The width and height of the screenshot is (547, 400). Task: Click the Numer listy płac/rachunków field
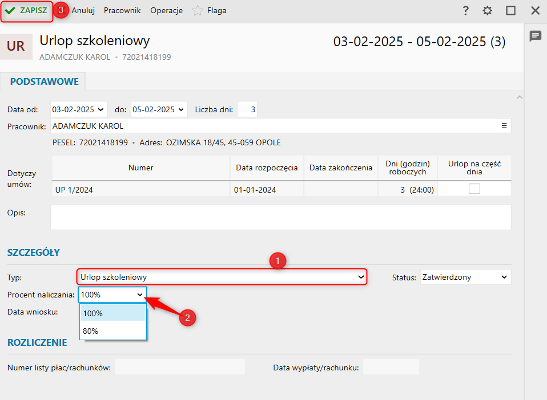180,367
